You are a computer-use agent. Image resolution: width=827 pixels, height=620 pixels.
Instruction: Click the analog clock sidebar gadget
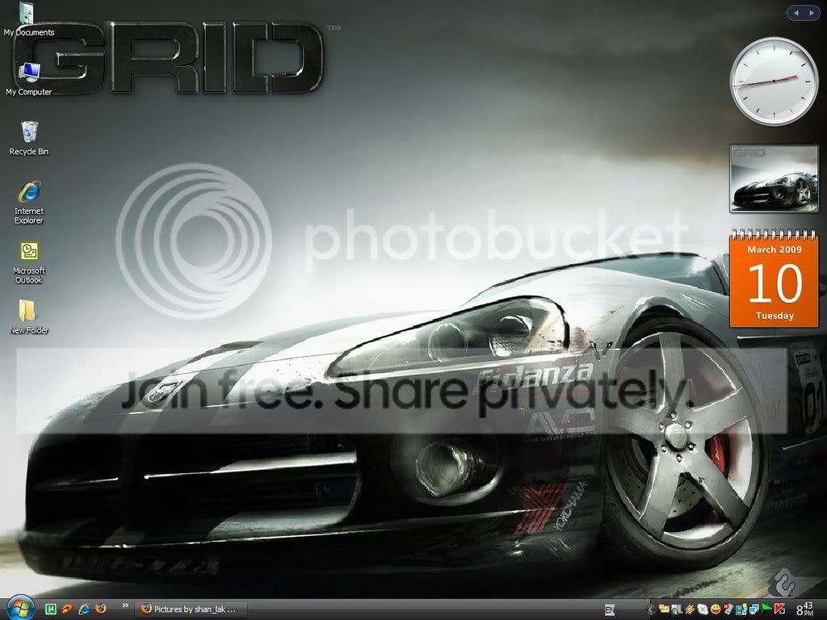tap(774, 82)
